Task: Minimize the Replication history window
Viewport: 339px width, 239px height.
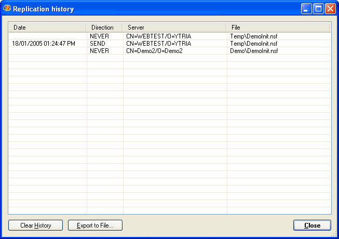Action: pos(307,9)
